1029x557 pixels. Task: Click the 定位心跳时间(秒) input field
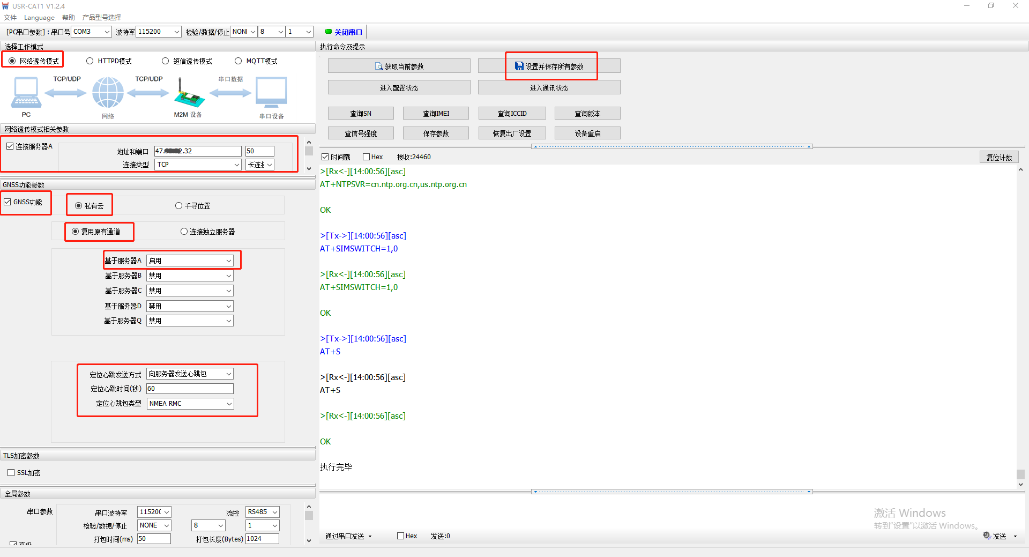(x=190, y=389)
